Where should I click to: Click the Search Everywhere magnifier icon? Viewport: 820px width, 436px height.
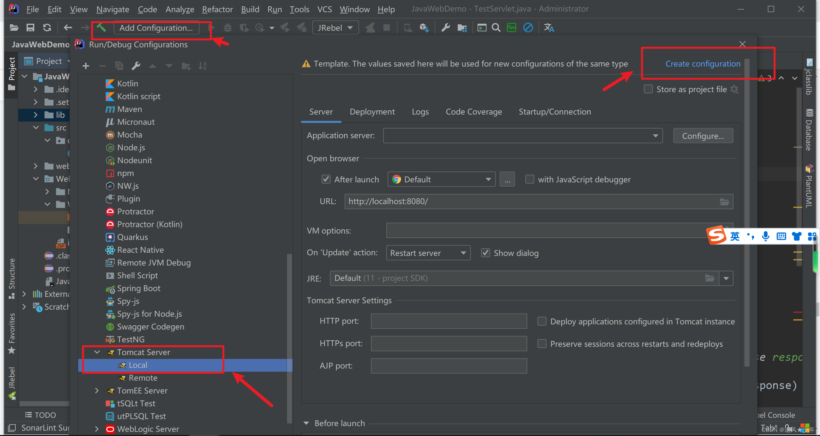(x=496, y=28)
